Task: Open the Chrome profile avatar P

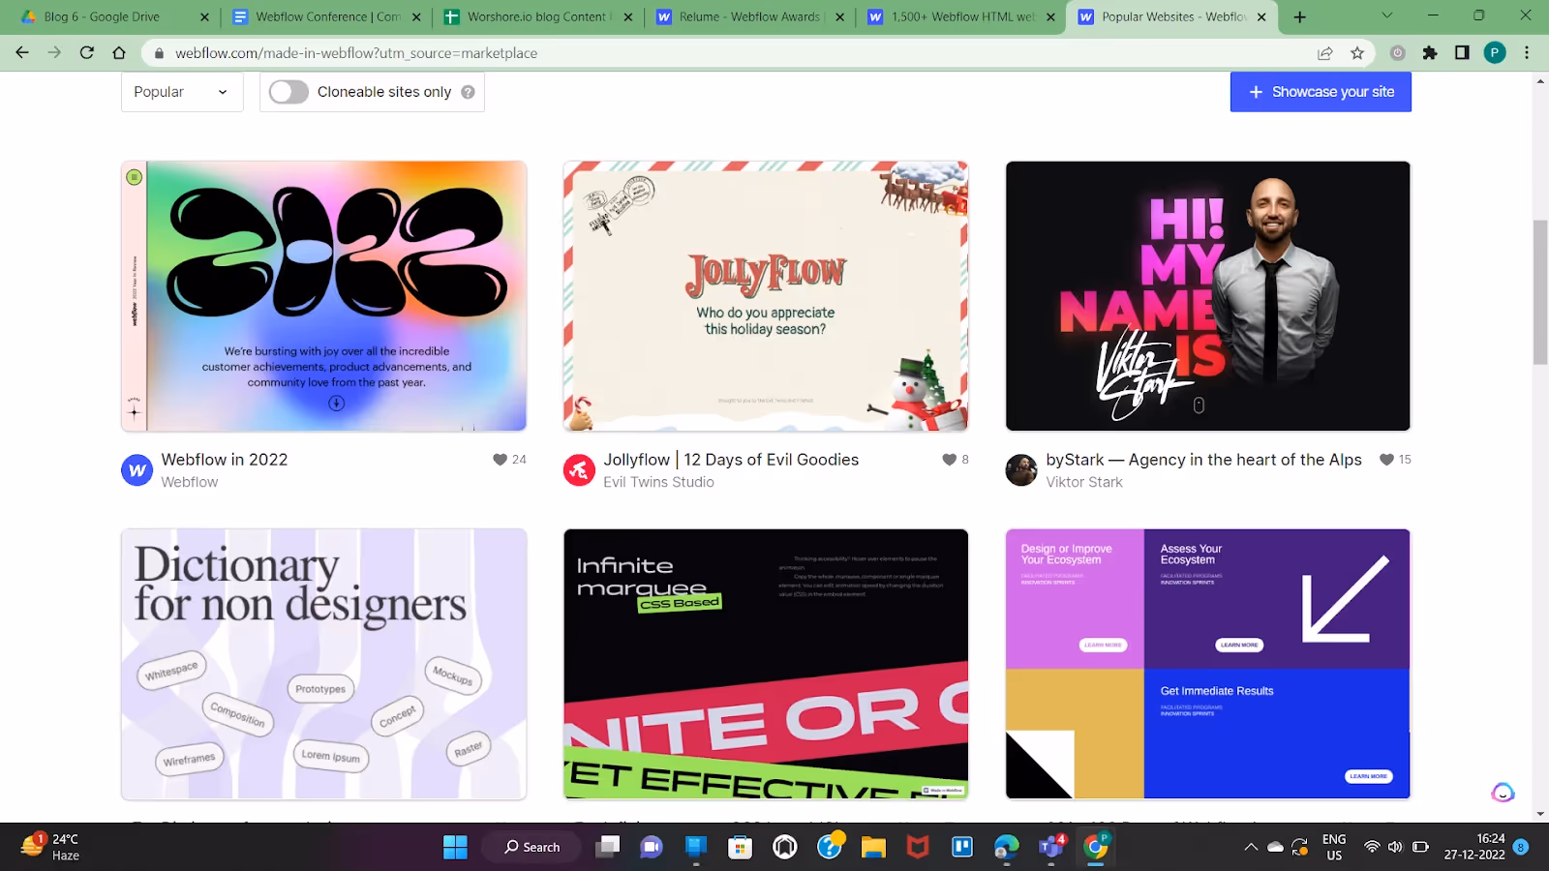Action: point(1495,53)
